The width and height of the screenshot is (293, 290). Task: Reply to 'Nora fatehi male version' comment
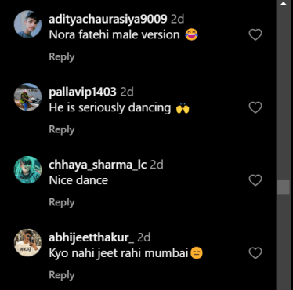[x=62, y=56]
